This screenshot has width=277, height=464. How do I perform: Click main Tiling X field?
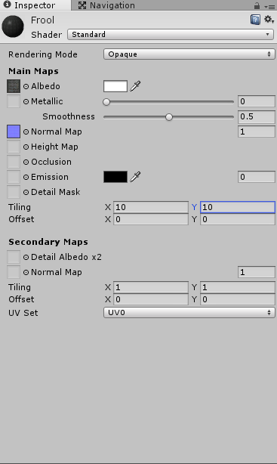point(151,207)
